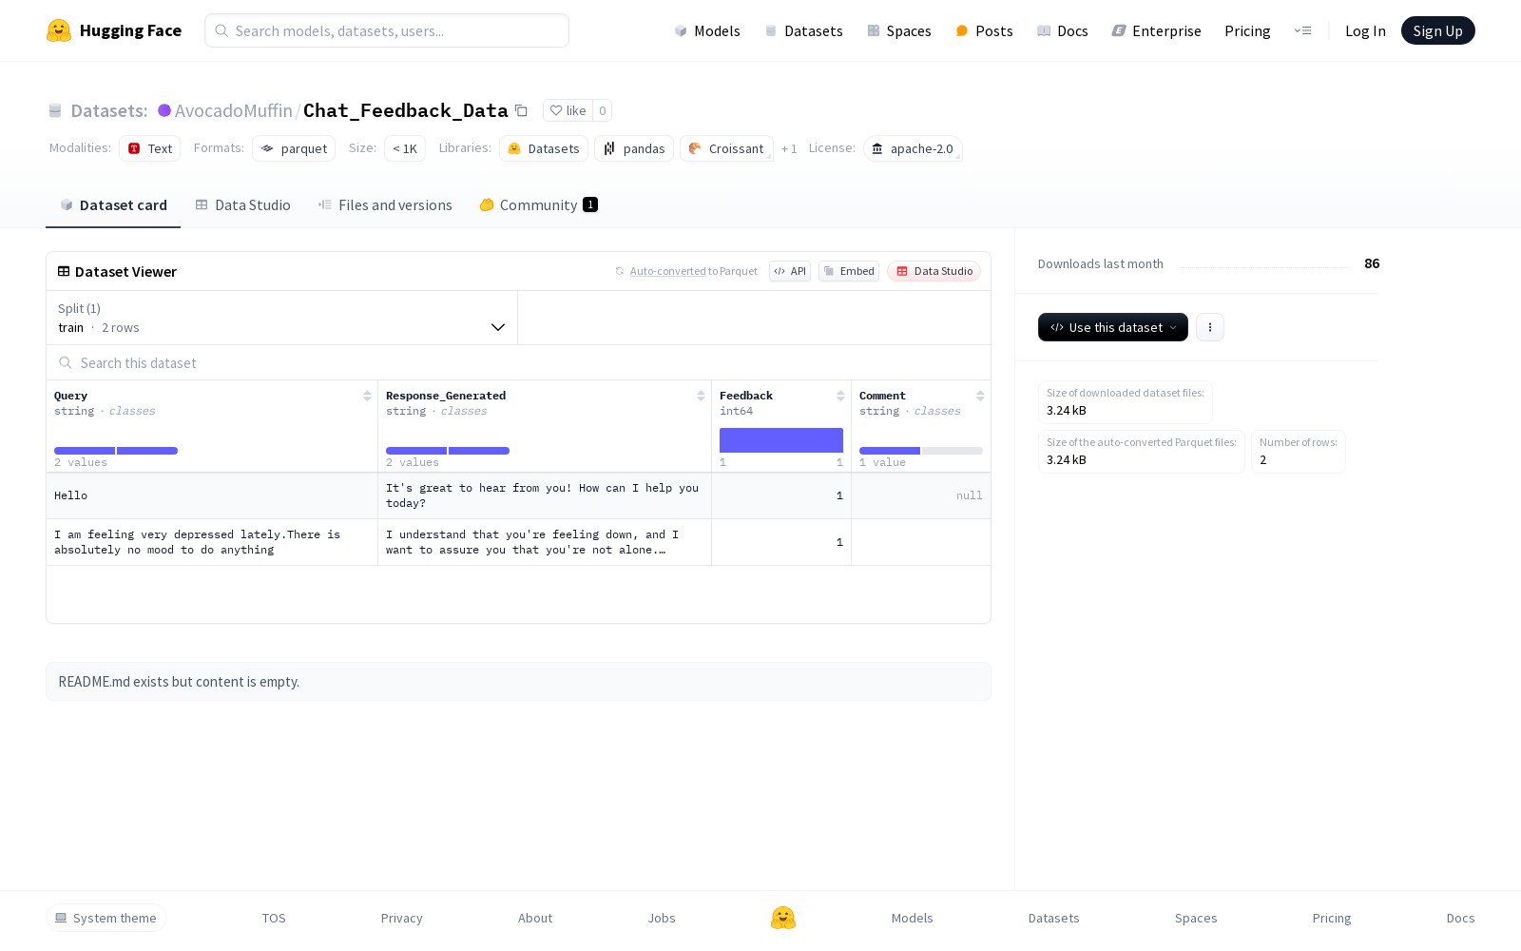Select the pandas library tag
1521x951 pixels.
pyautogui.click(x=634, y=148)
